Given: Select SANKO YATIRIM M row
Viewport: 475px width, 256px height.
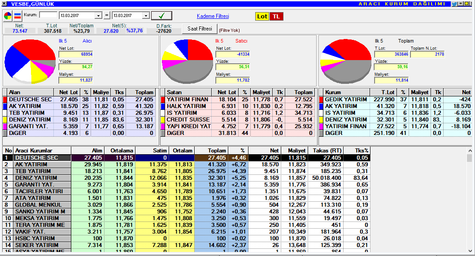Looking at the screenshot, I should [186, 212].
